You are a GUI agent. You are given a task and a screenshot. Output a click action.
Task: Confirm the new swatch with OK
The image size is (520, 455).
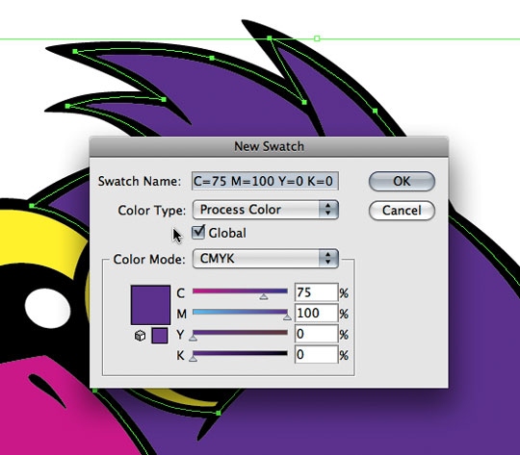(402, 181)
